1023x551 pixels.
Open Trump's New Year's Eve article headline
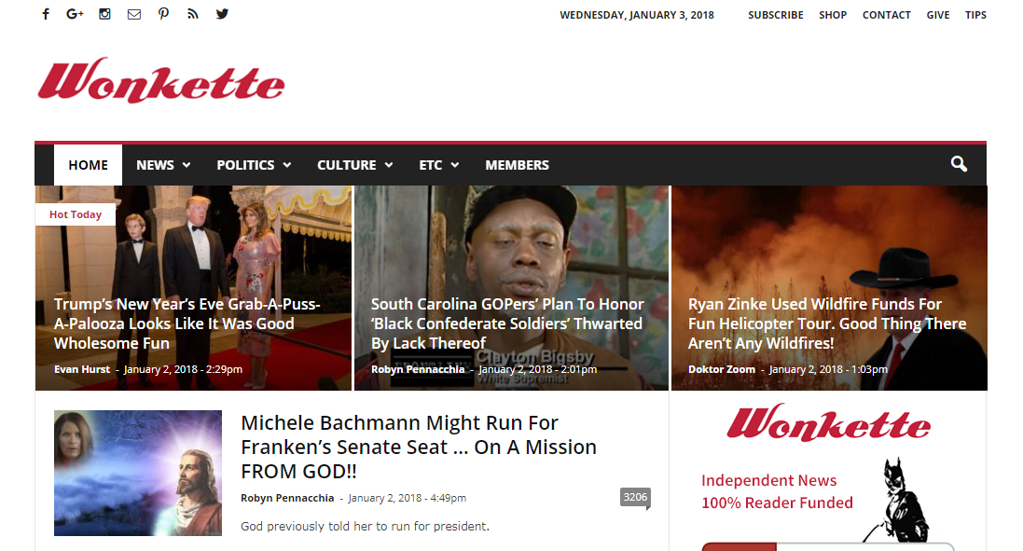click(x=187, y=324)
